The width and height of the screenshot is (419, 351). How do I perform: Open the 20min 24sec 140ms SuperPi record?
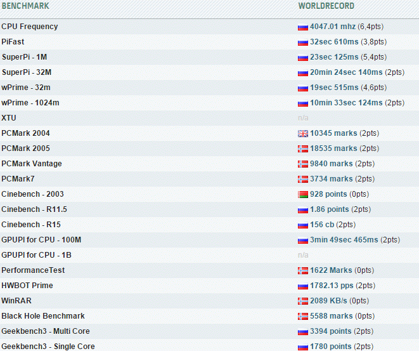346,72
